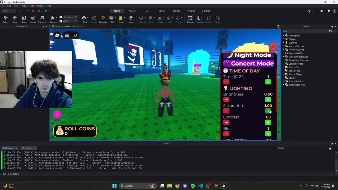Viewport: 338px width, 190px height.
Task: Select the 'lets go' viewport document tab
Action: pos(67,26)
